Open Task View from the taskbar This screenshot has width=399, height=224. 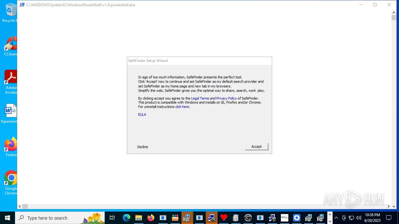(112, 218)
